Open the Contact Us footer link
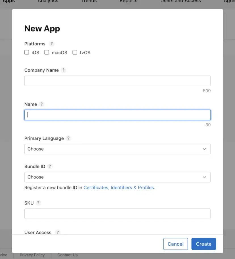 pos(68,255)
